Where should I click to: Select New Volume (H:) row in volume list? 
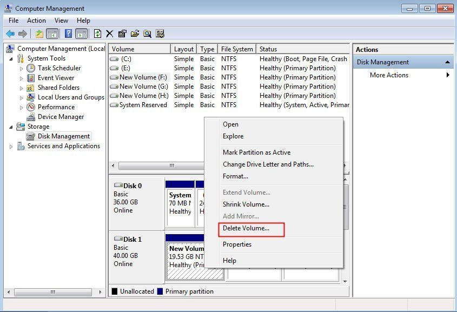point(229,96)
